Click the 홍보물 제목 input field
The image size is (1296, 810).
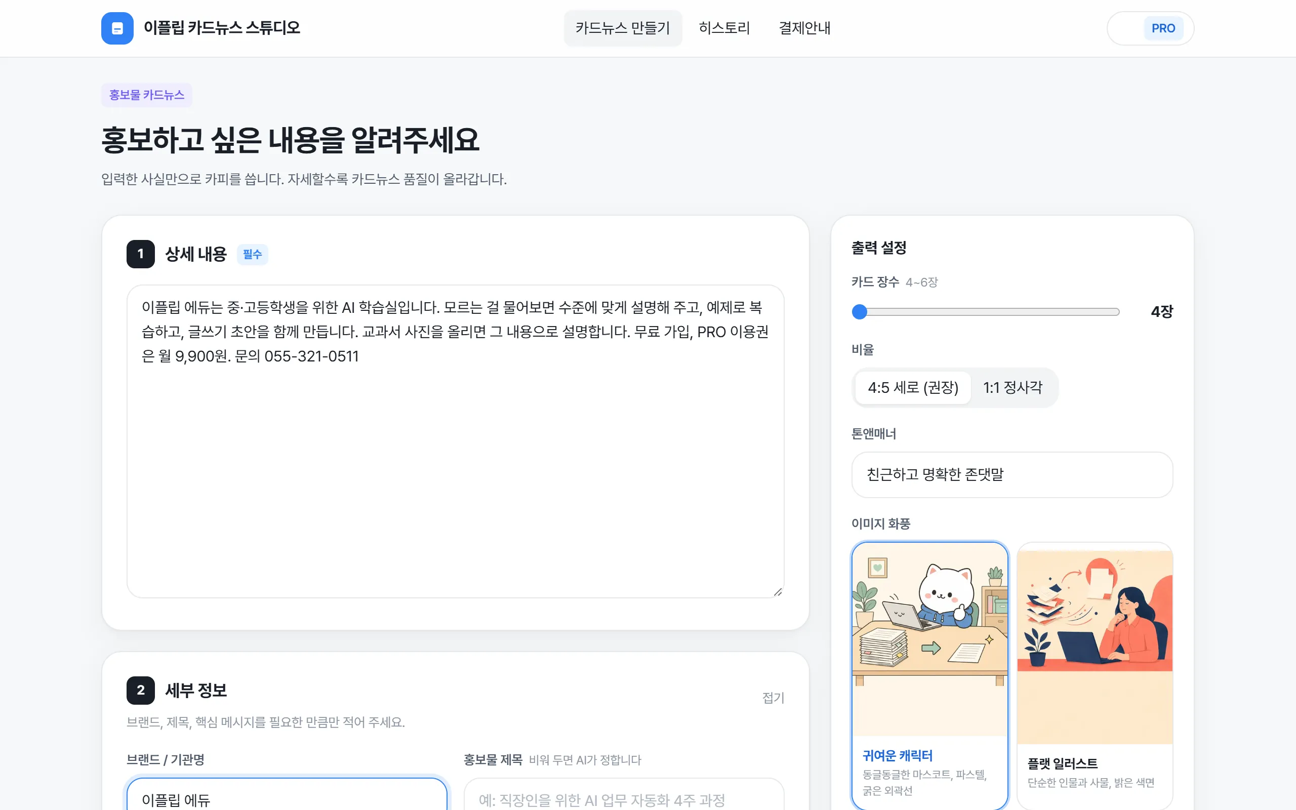click(x=624, y=794)
